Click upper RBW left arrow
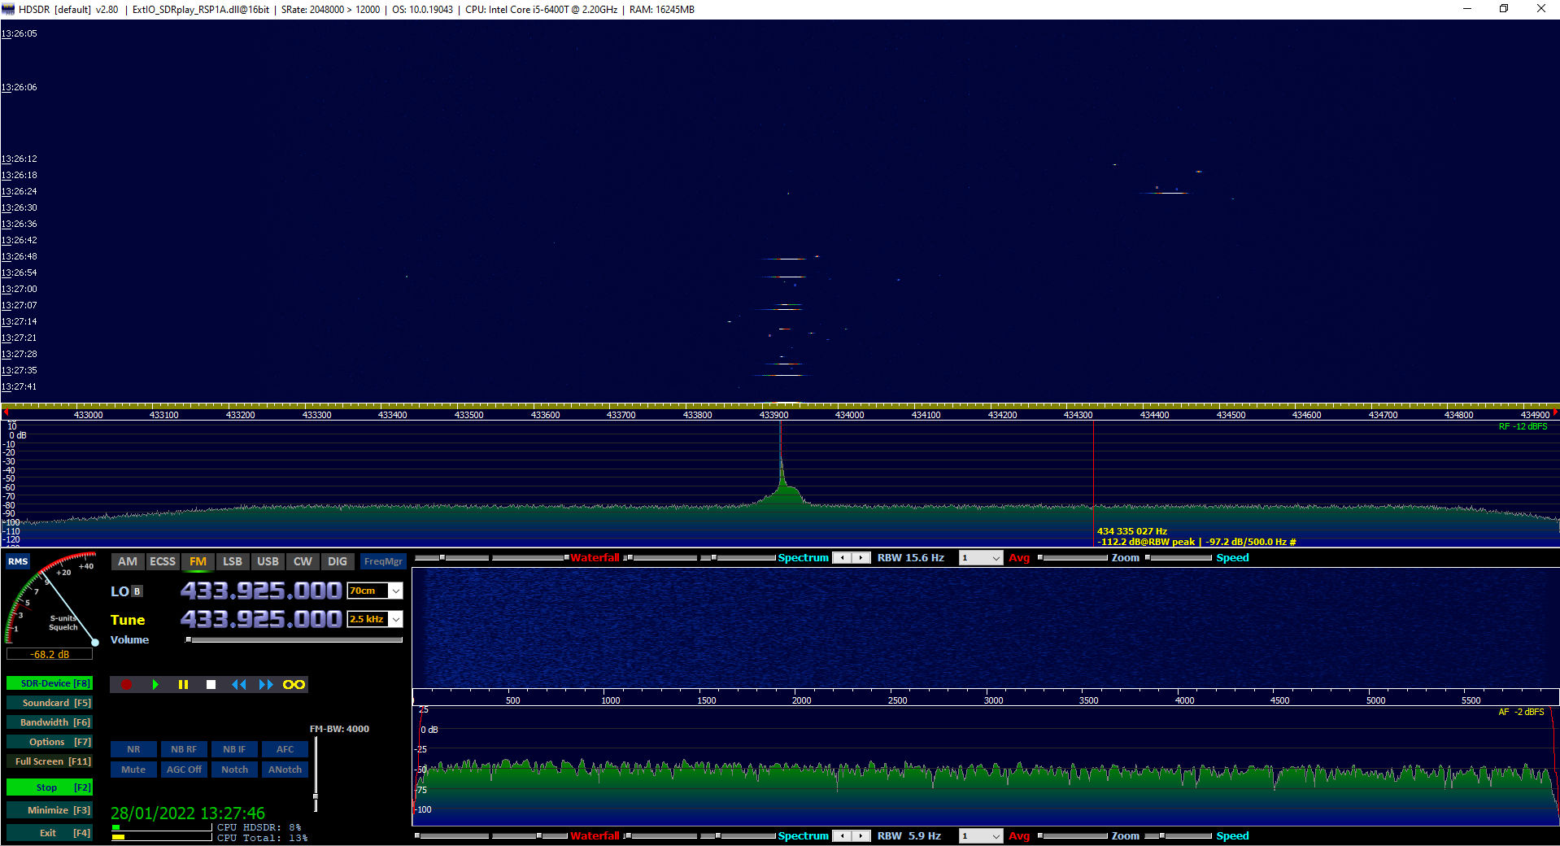1560x846 pixels. pos(843,558)
